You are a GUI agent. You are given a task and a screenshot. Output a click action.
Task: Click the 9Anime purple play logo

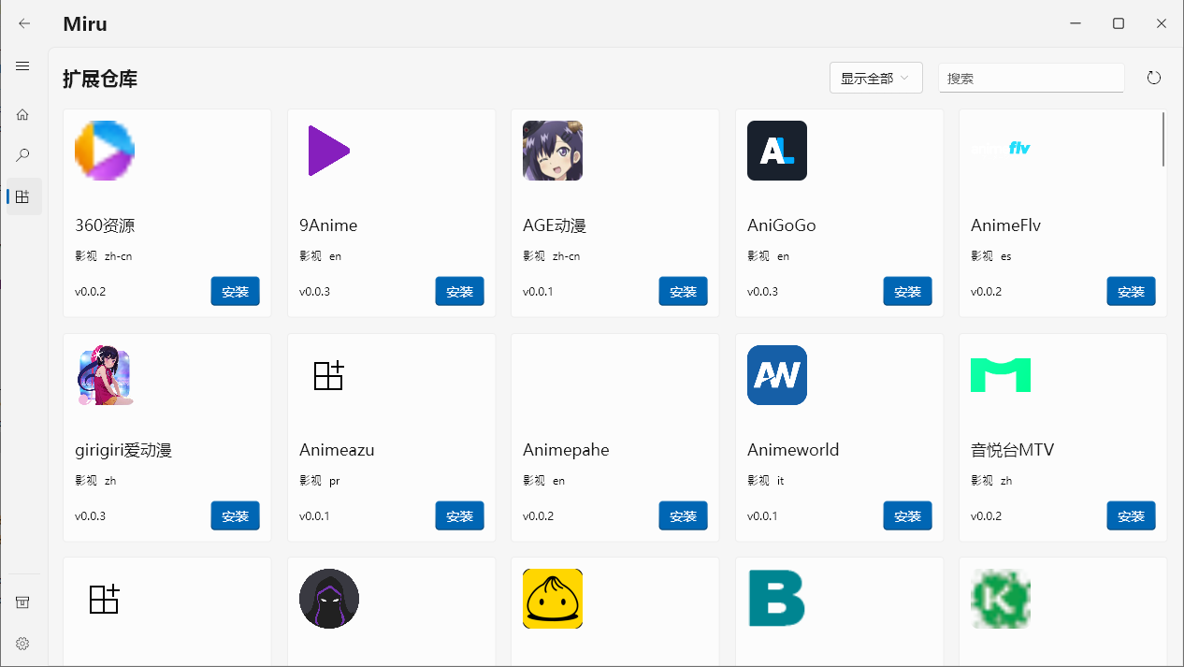point(328,151)
